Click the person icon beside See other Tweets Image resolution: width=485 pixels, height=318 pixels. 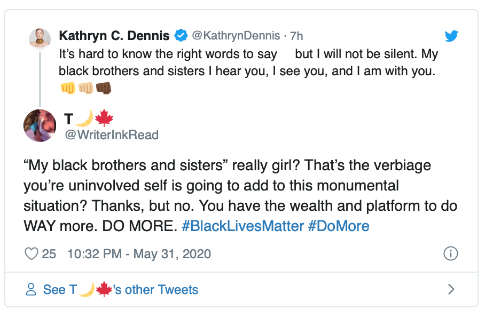[32, 290]
